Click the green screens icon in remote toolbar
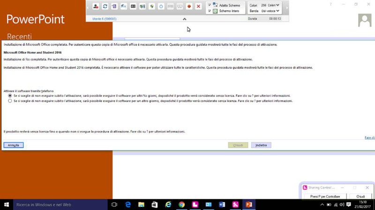This screenshot has width=375, height=210. [x=142, y=7]
